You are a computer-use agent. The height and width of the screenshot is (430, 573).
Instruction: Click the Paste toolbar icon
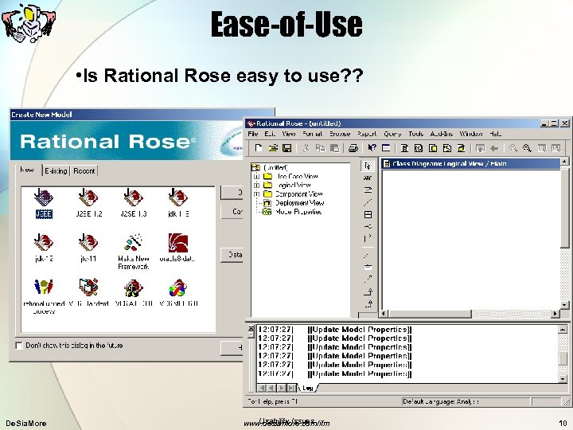point(334,148)
